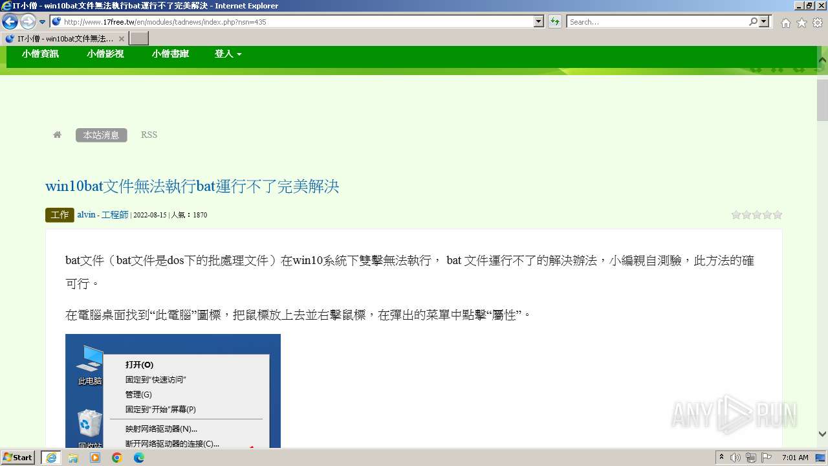The width and height of the screenshot is (828, 466).
Task: Click the scrollbar up arrow
Action: click(822, 60)
